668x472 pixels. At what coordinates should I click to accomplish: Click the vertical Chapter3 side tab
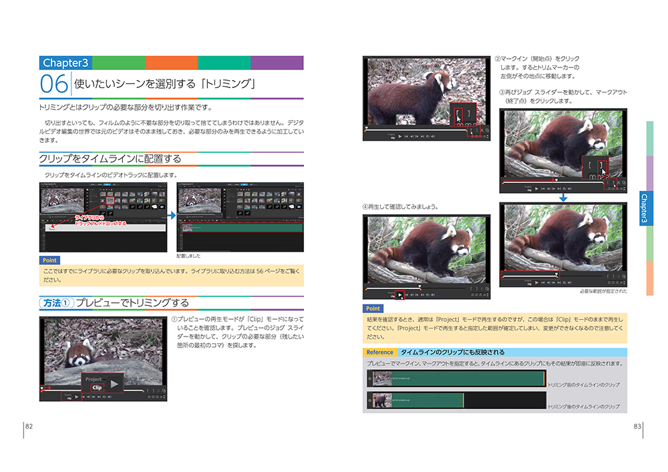pyautogui.click(x=645, y=207)
